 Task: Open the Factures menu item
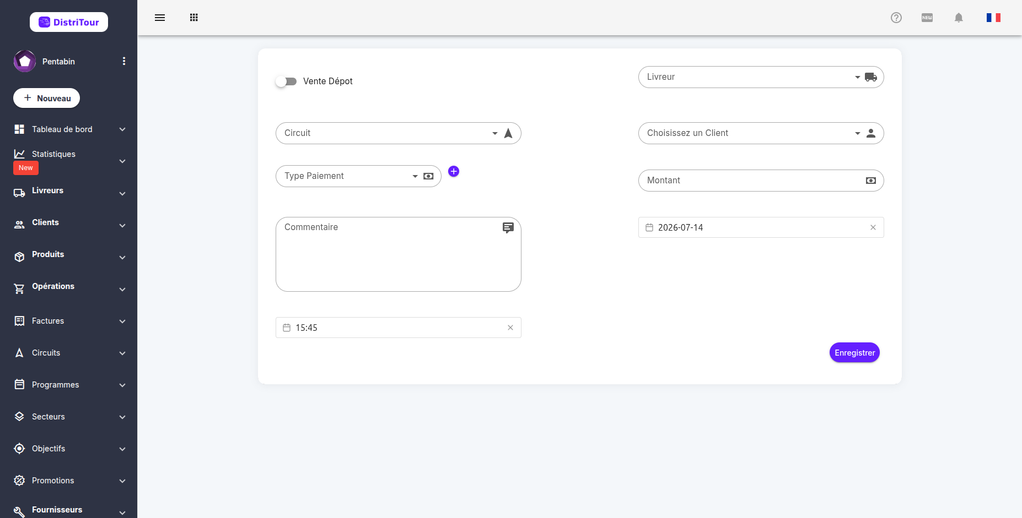[x=68, y=321]
